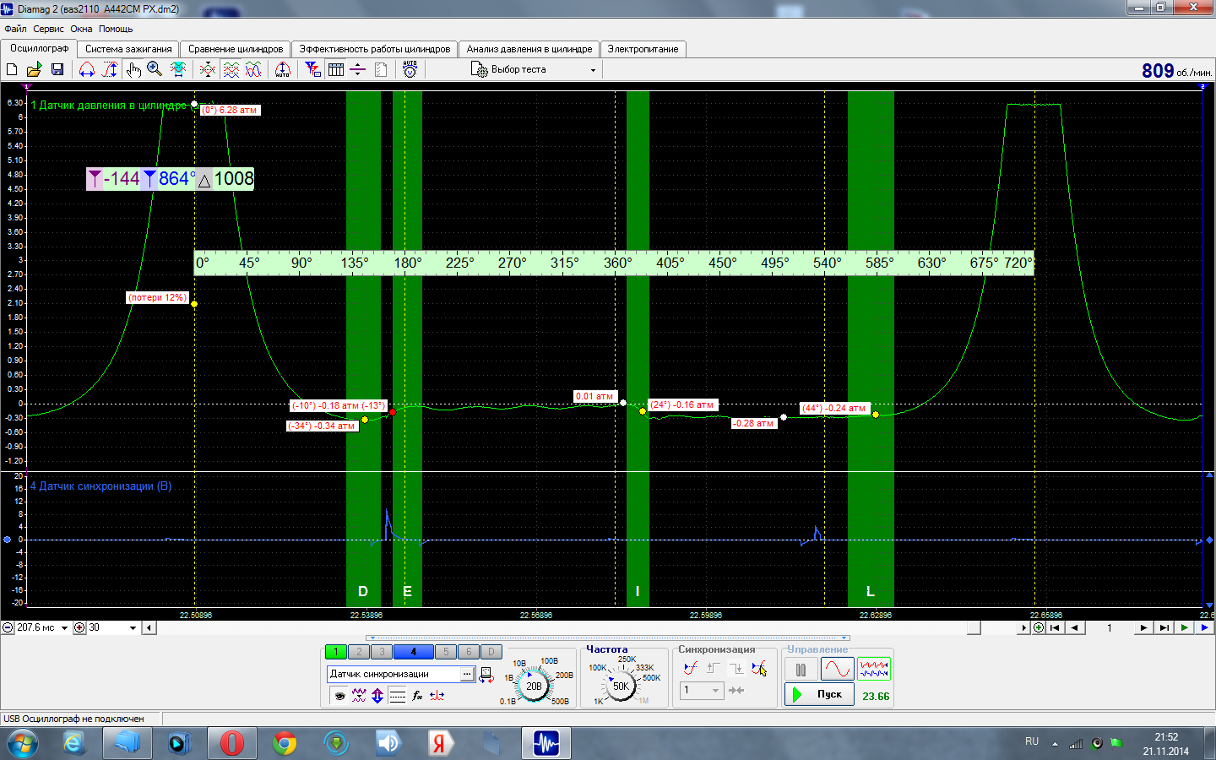Click the AUTO voltmeter icon
The image size is (1216, 760).
point(410,69)
